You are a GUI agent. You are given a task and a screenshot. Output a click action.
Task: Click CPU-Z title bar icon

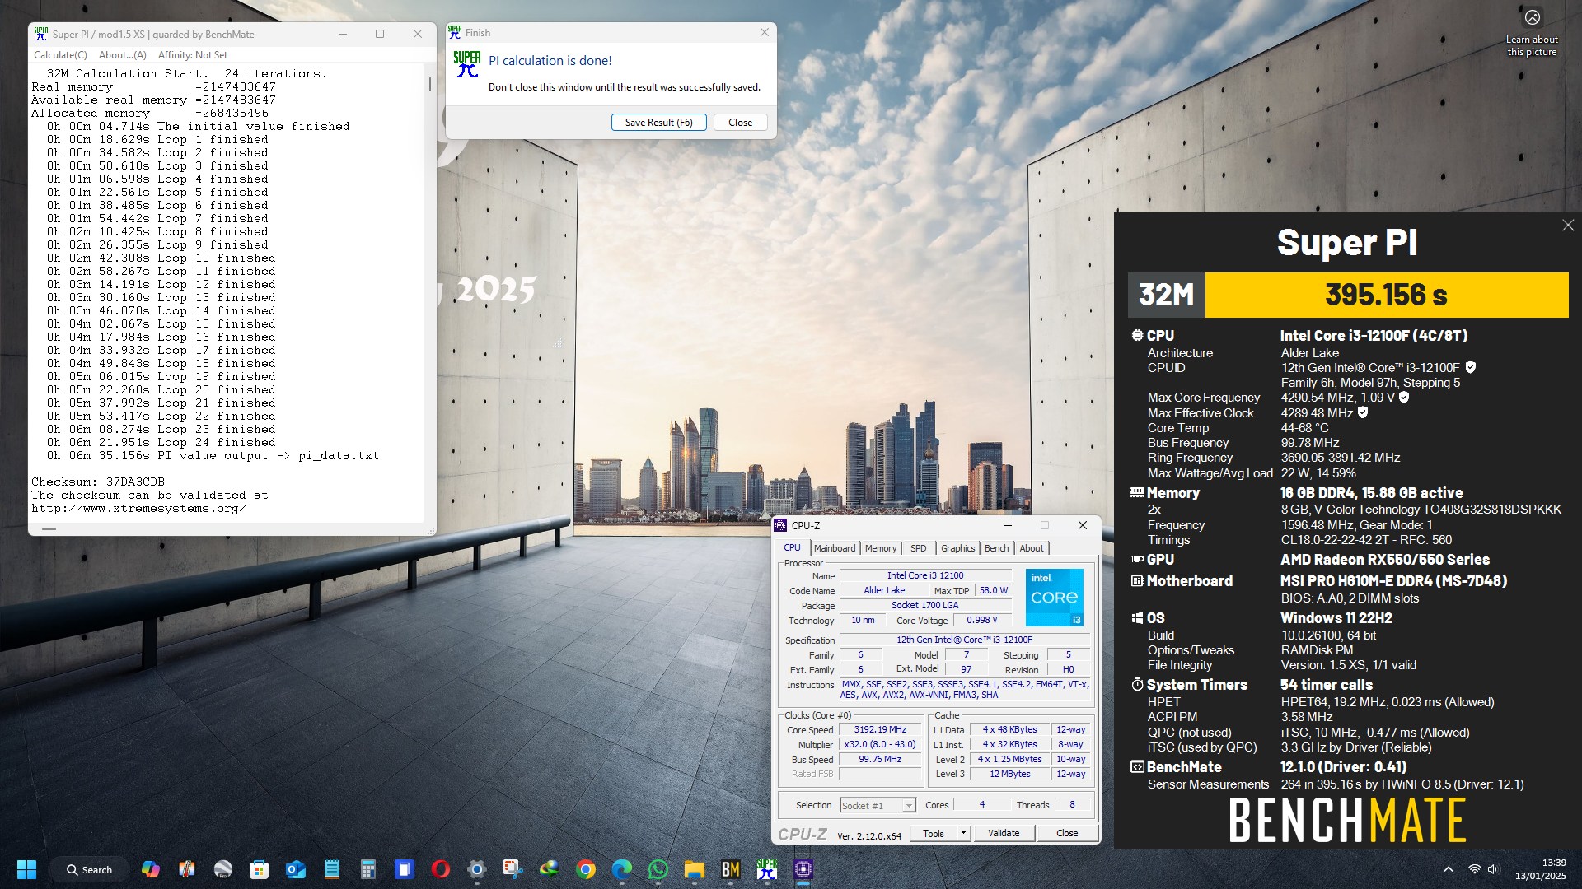781,525
